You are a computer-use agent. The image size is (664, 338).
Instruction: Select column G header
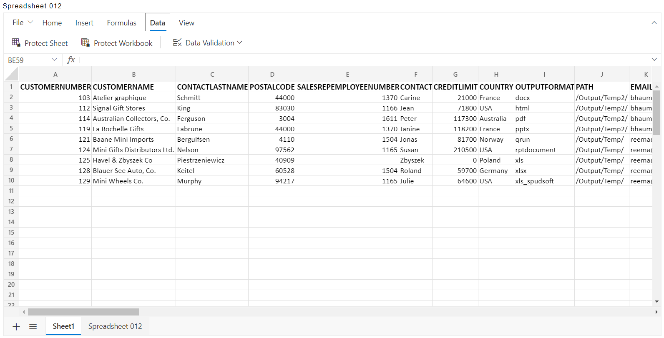pyautogui.click(x=455, y=74)
